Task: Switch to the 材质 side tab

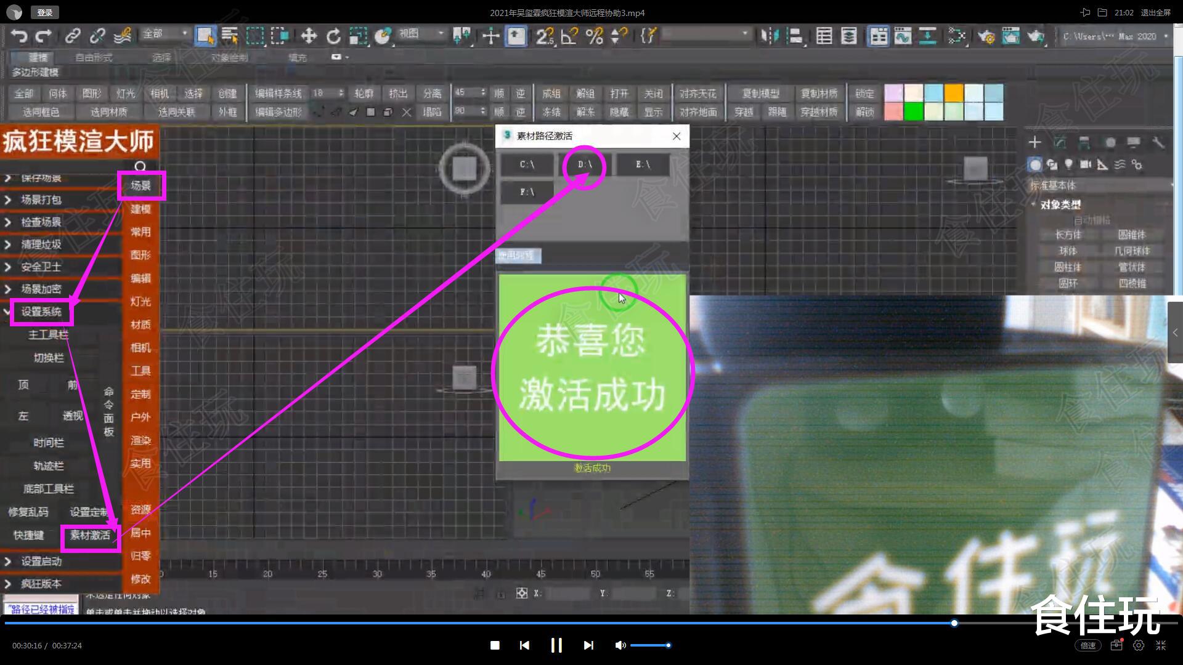Action: pos(140,324)
